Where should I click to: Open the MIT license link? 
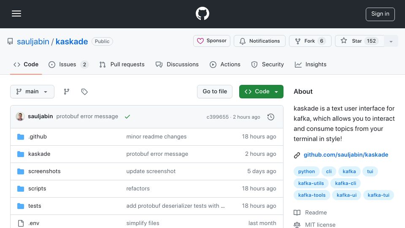pyautogui.click(x=315, y=225)
